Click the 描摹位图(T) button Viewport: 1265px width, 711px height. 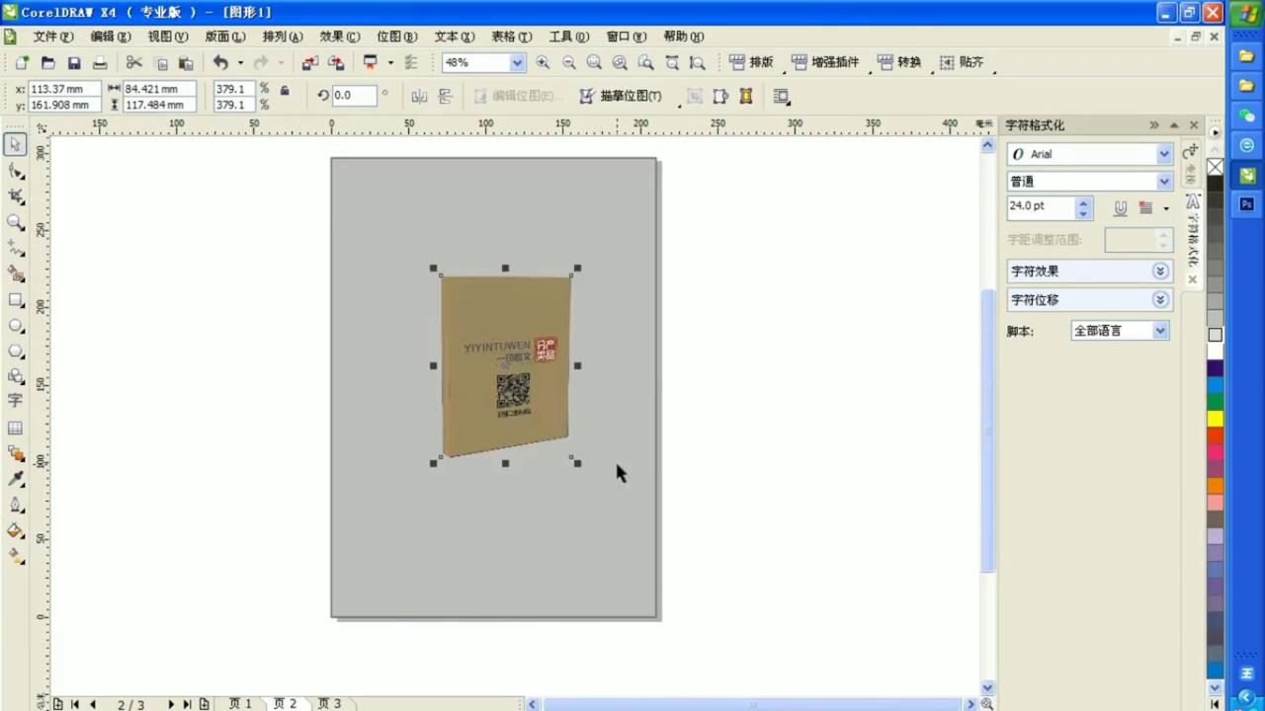[x=621, y=96]
